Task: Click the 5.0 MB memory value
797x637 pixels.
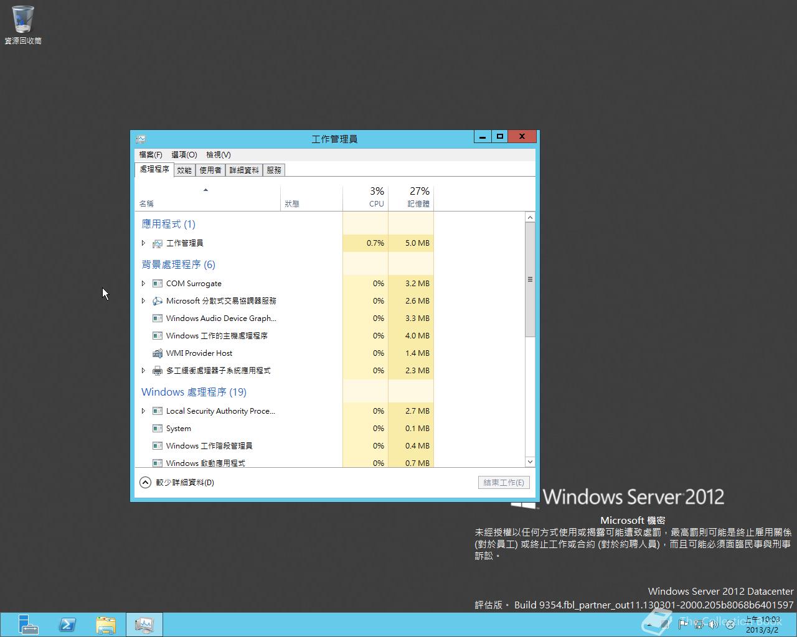Action: 417,243
